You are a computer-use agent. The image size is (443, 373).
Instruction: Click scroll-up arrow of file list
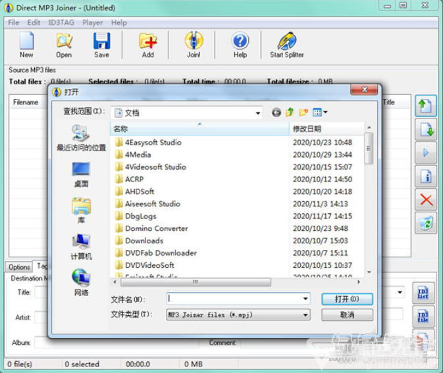369,128
